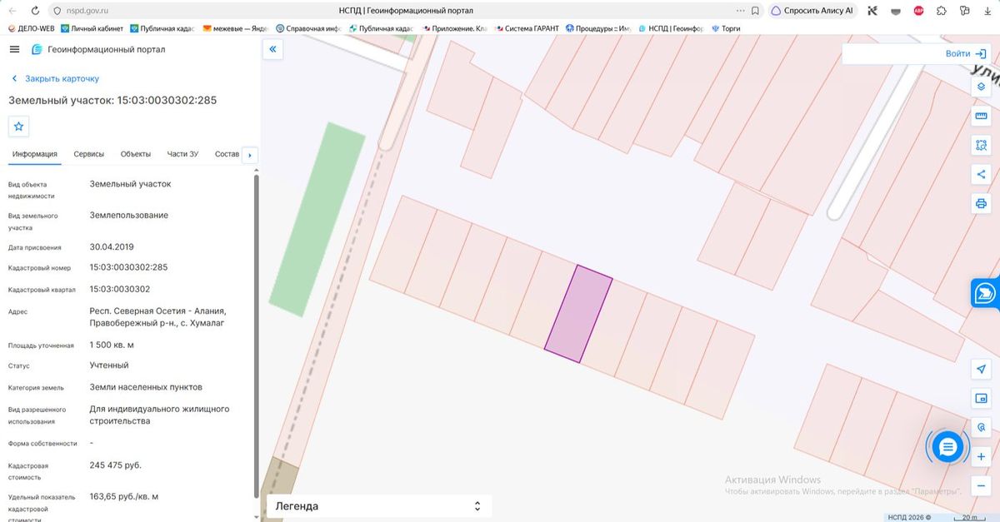Click the browser back arrow
This screenshot has height=522, width=1000.
12,11
